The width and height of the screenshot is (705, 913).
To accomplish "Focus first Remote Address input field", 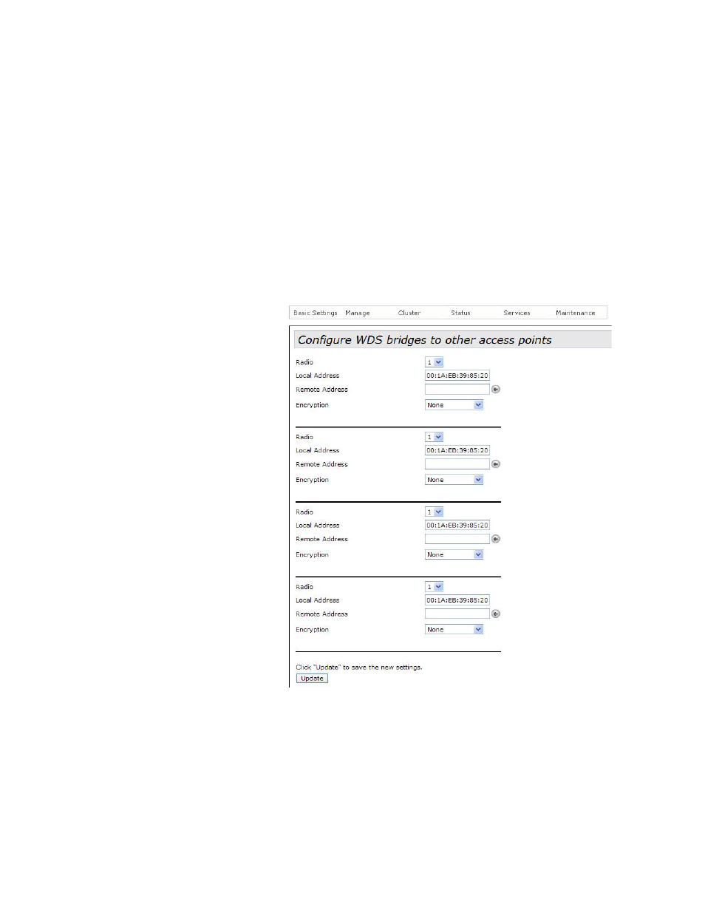I will 457,390.
